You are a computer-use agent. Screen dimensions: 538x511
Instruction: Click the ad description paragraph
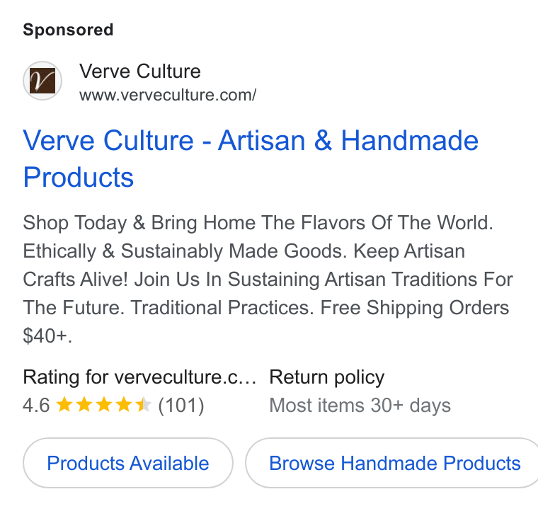click(268, 279)
